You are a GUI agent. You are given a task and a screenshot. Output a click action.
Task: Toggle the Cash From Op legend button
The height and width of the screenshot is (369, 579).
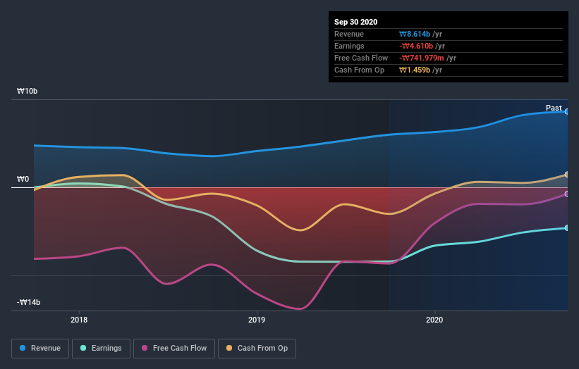(x=257, y=349)
